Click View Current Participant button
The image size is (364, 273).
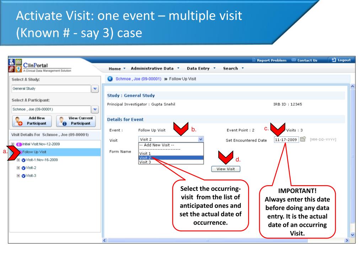pyautogui.click(x=76, y=121)
